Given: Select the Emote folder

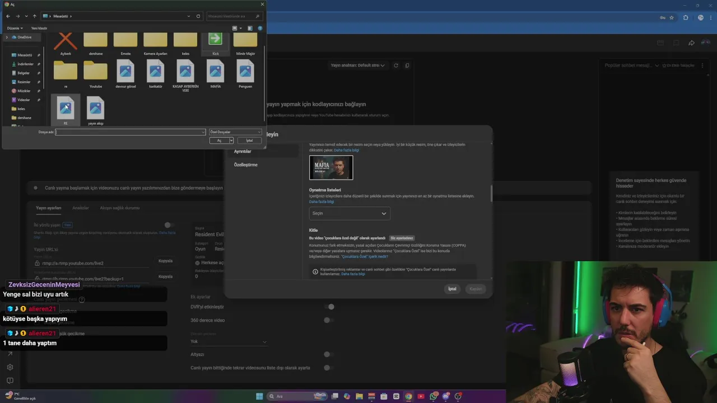Looking at the screenshot, I should [x=125, y=43].
